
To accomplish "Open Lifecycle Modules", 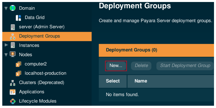I will coord(38,101).
